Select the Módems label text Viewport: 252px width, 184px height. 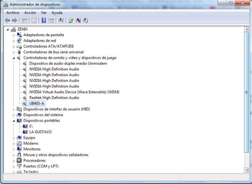pos(31,143)
